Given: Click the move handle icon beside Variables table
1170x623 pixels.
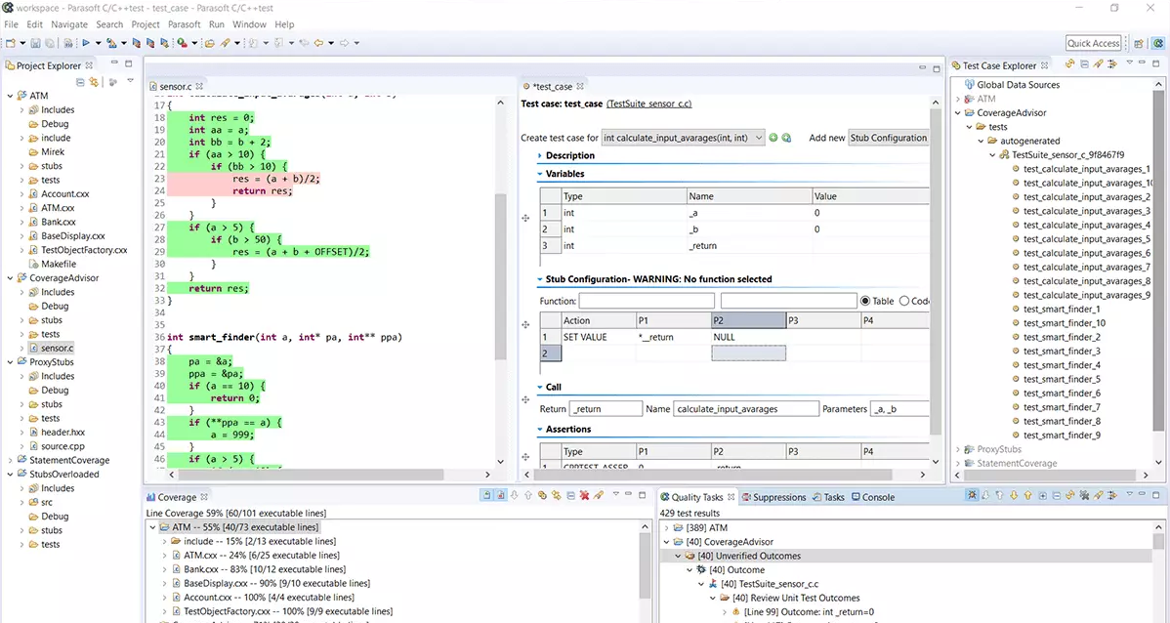Looking at the screenshot, I should click(526, 218).
